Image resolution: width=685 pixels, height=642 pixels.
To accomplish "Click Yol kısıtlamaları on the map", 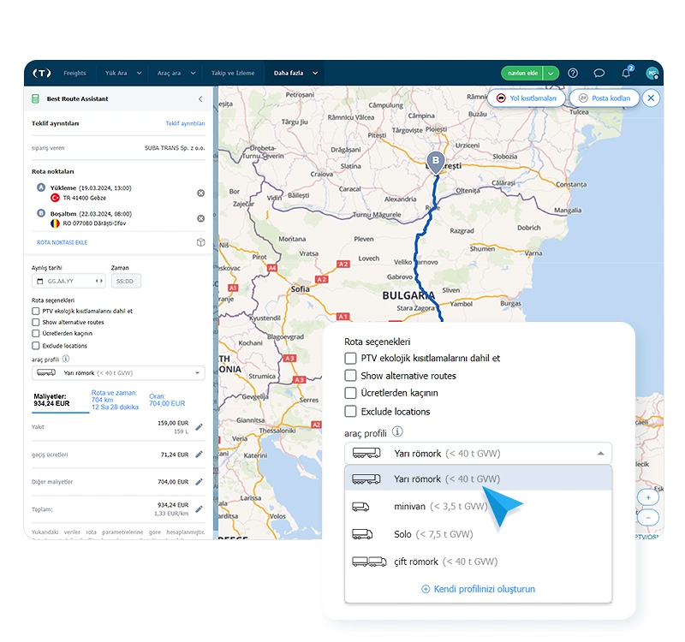I will pos(527,98).
